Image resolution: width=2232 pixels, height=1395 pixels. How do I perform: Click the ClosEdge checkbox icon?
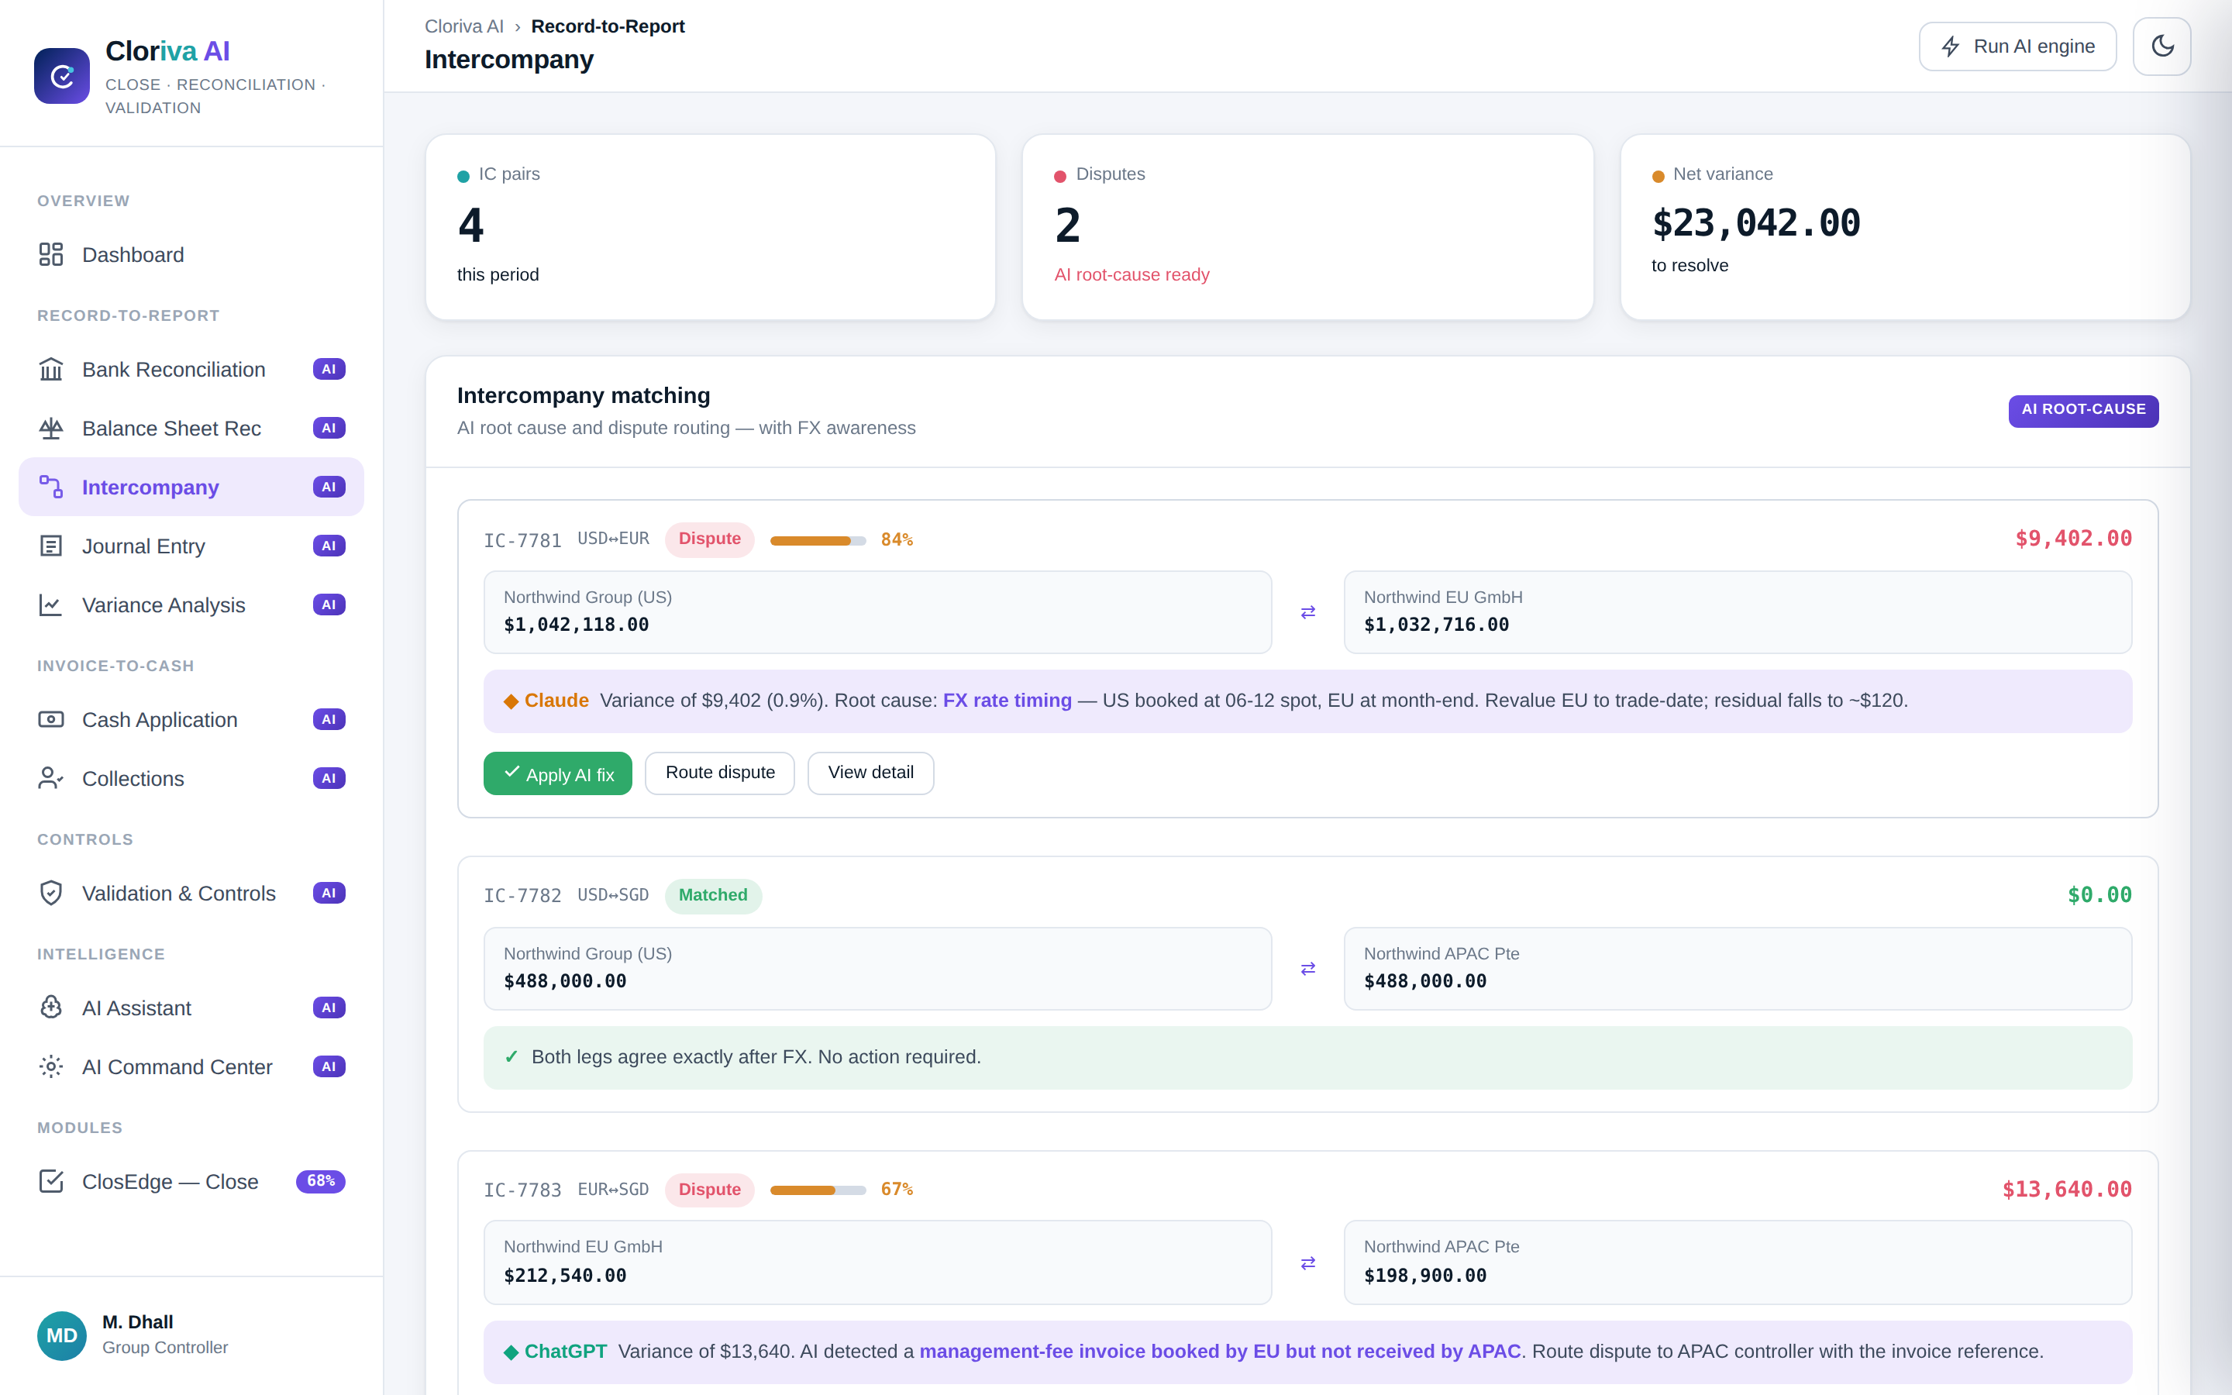pos(50,1182)
